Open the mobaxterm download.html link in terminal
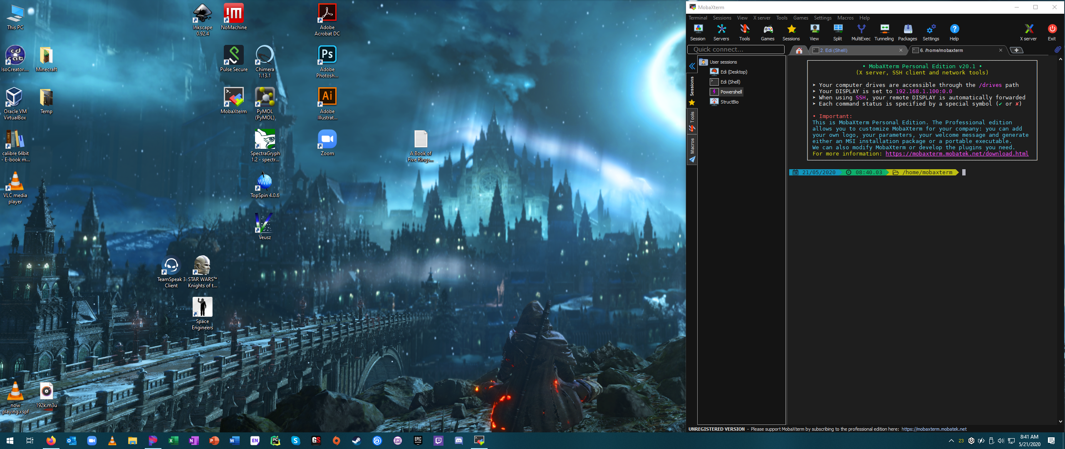Screen dimensions: 1065x449 click(x=957, y=154)
